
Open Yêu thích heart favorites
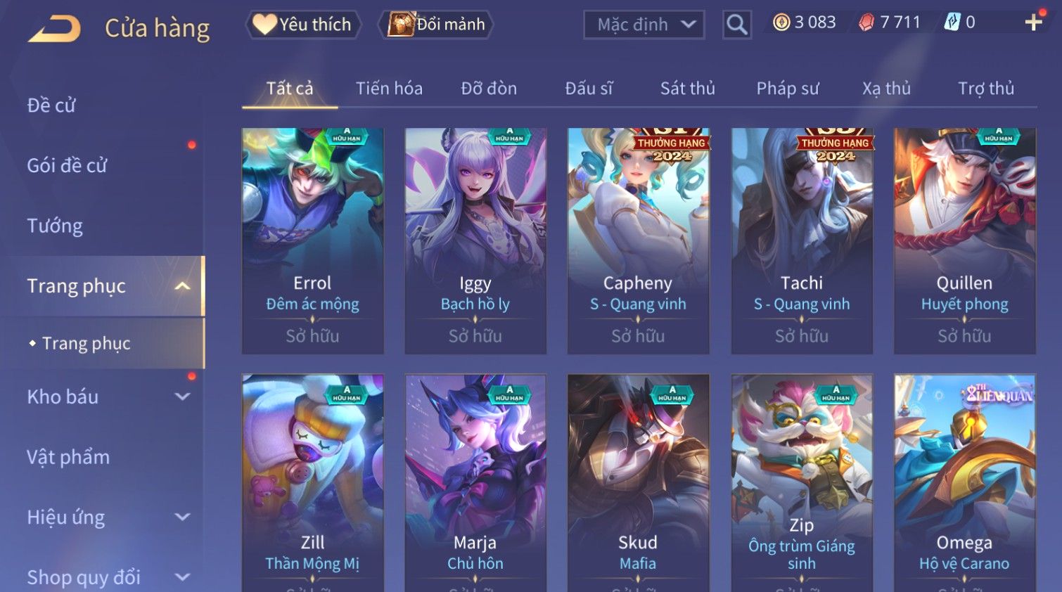point(302,25)
